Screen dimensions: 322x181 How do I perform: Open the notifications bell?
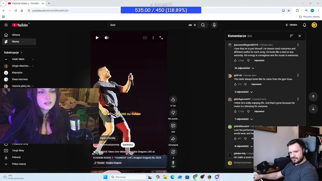click(304, 25)
